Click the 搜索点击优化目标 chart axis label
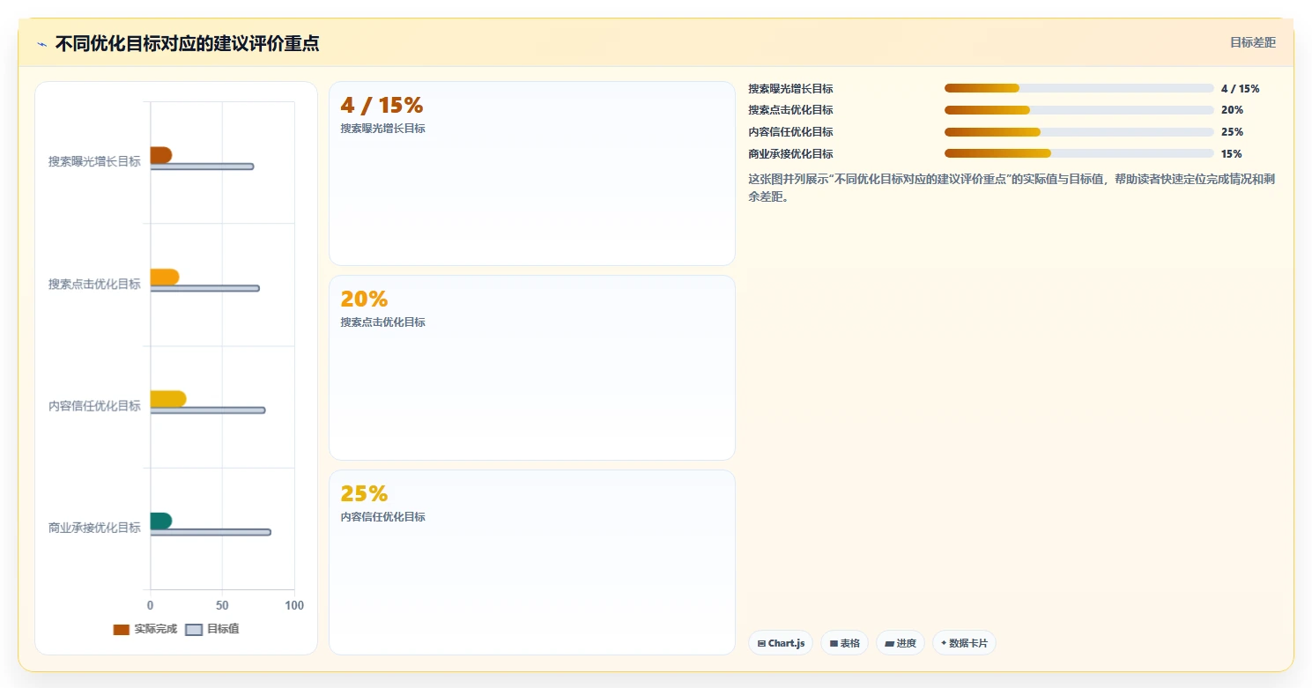 tap(94, 284)
